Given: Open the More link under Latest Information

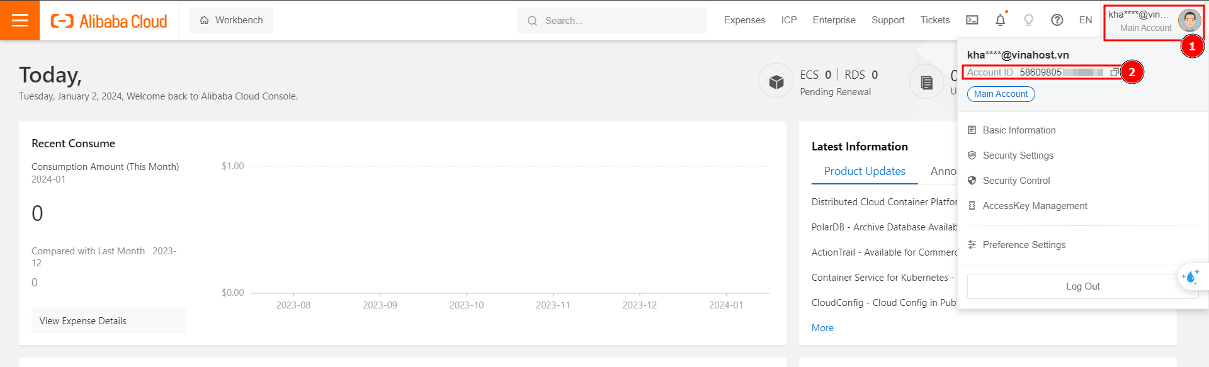Looking at the screenshot, I should 822,328.
